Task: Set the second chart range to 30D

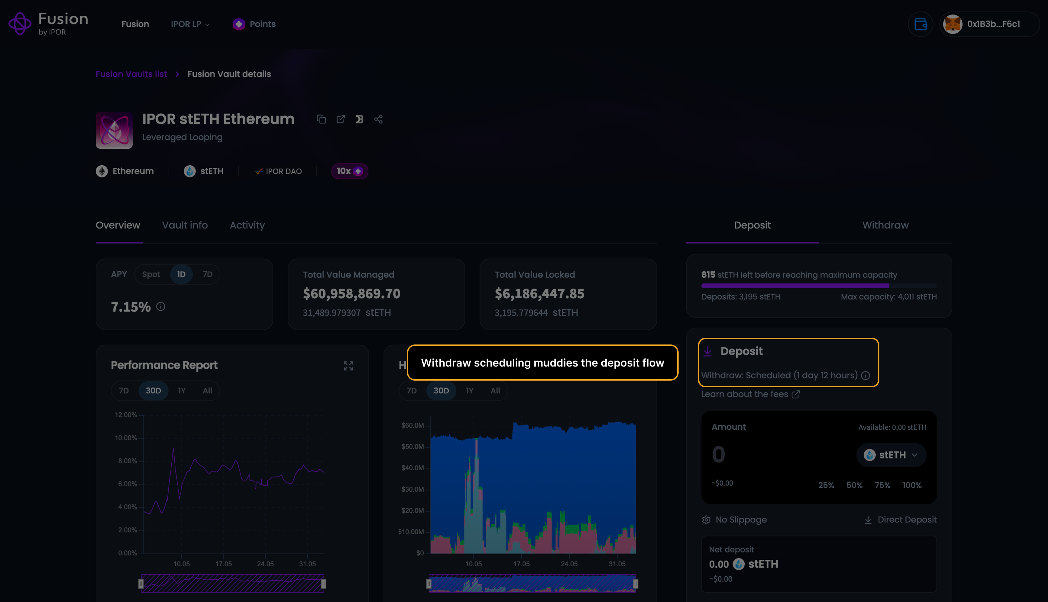Action: pyautogui.click(x=441, y=391)
